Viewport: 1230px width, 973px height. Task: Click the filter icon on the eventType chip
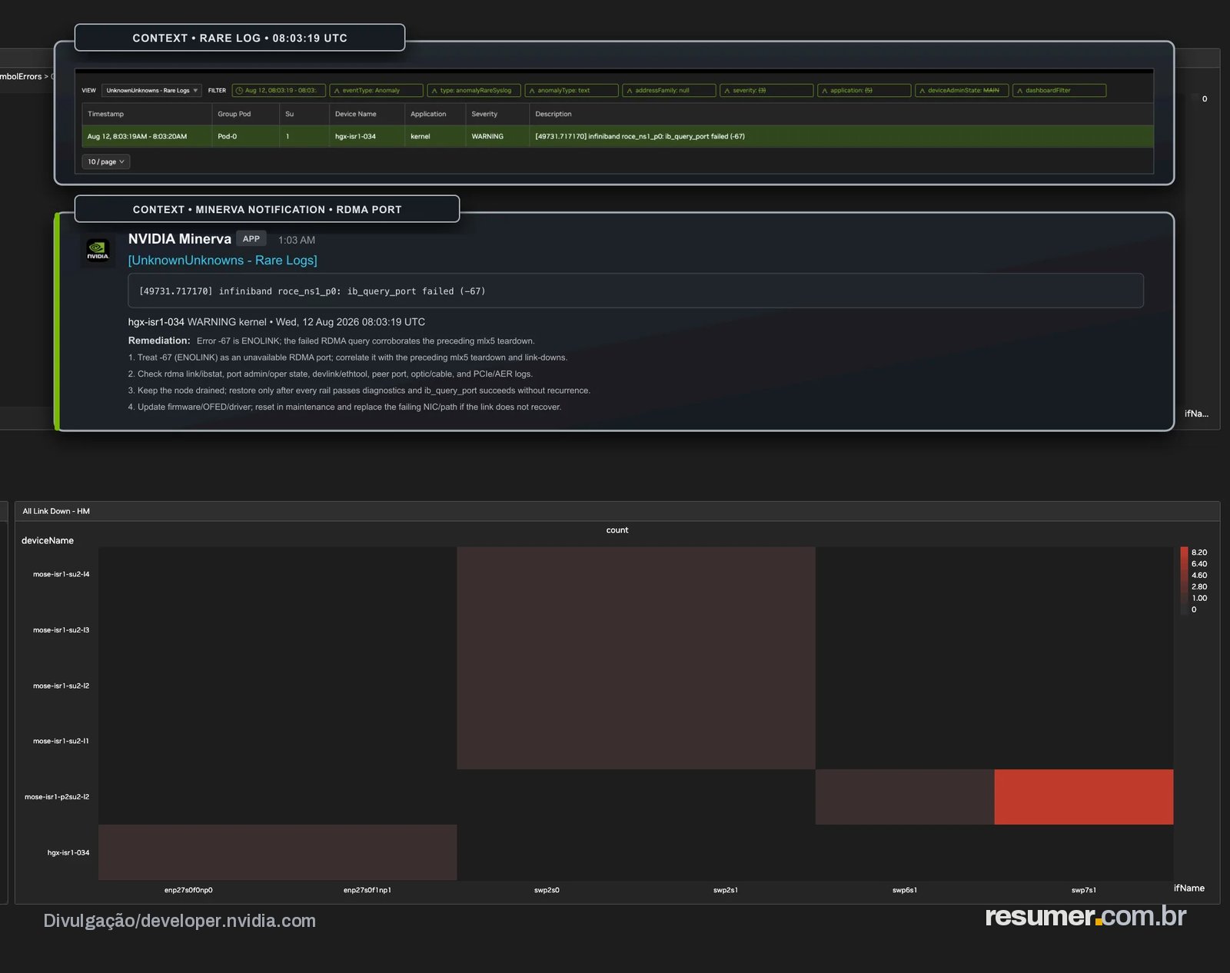(x=337, y=91)
